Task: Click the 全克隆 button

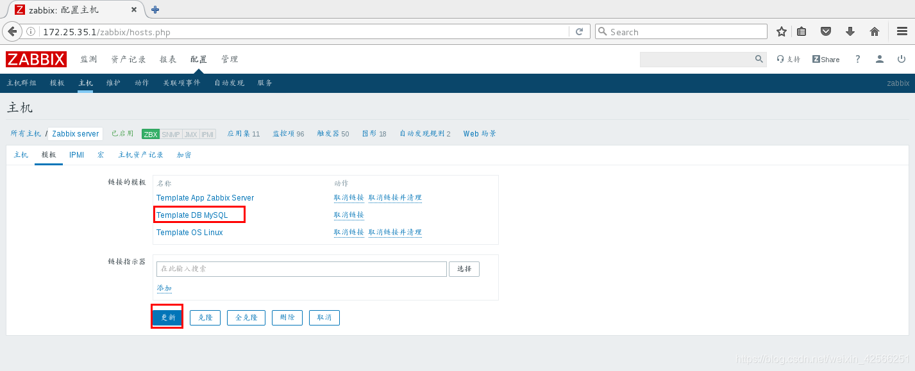Action: pos(246,317)
